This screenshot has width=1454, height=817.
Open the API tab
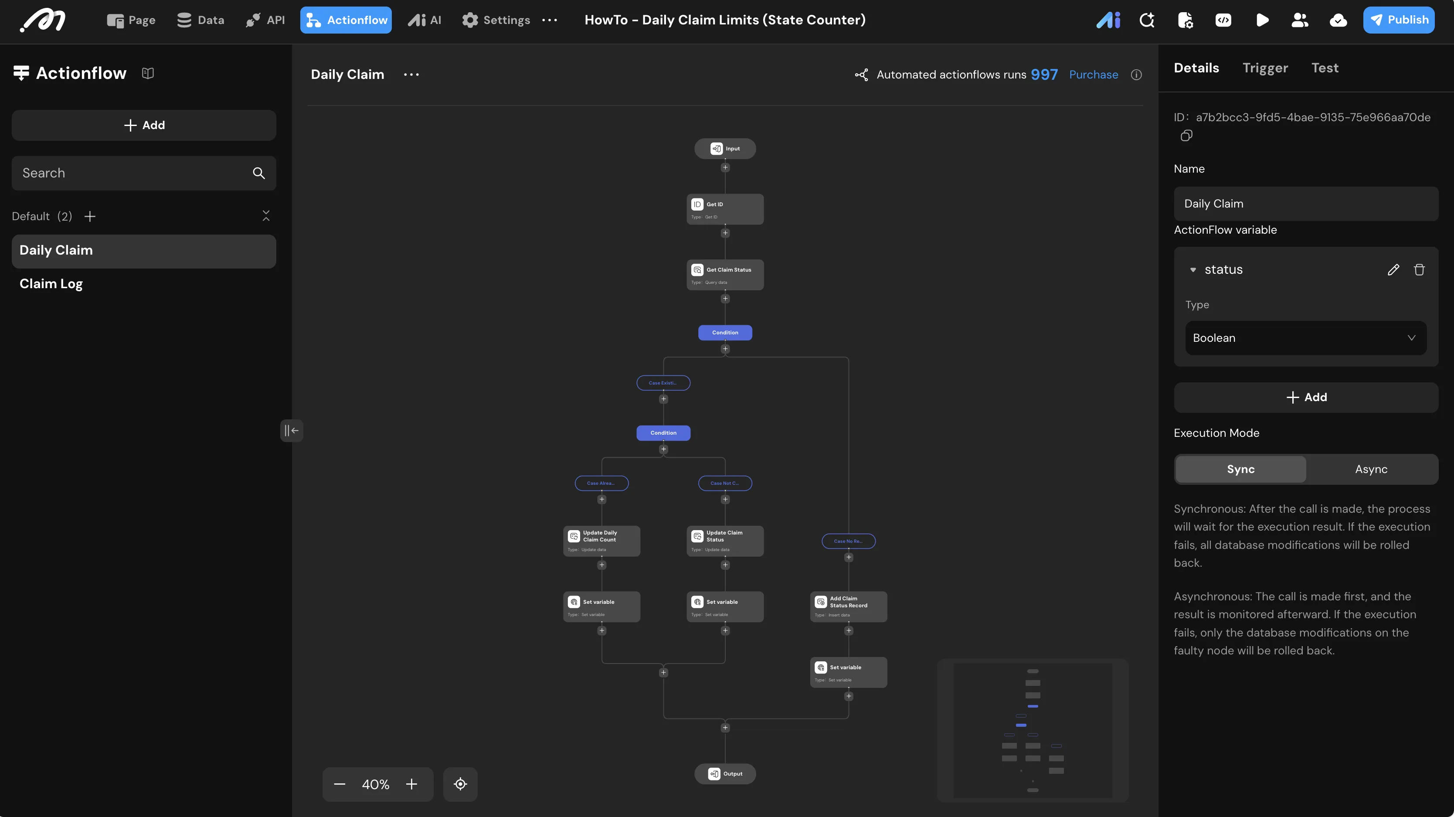tap(265, 20)
